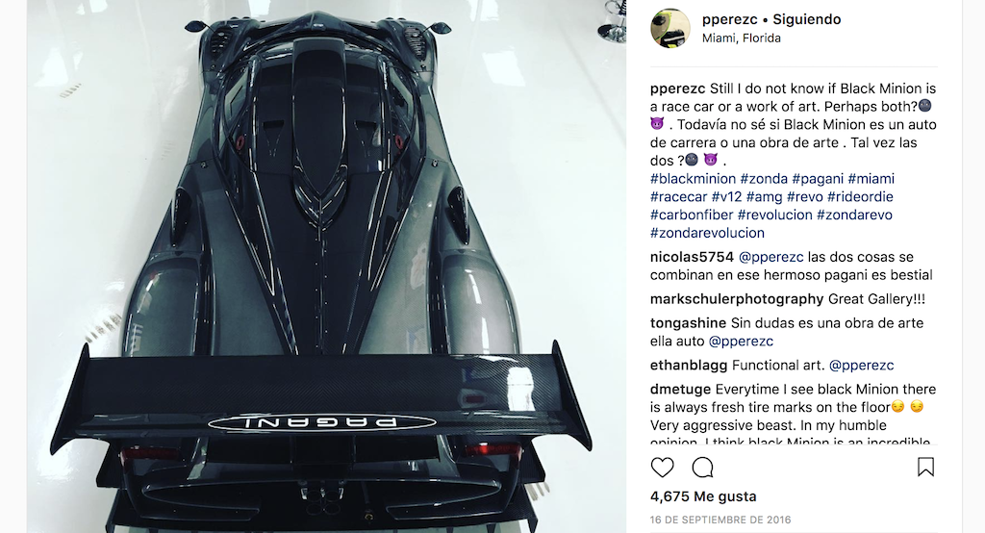Viewport: 985px width, 533px height.
Task: Visit nicolas5754 commenter profile
Action: point(692,257)
